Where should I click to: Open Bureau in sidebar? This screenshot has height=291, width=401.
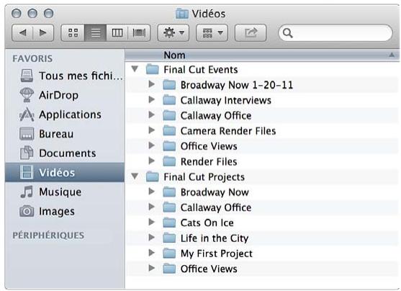[65, 134]
